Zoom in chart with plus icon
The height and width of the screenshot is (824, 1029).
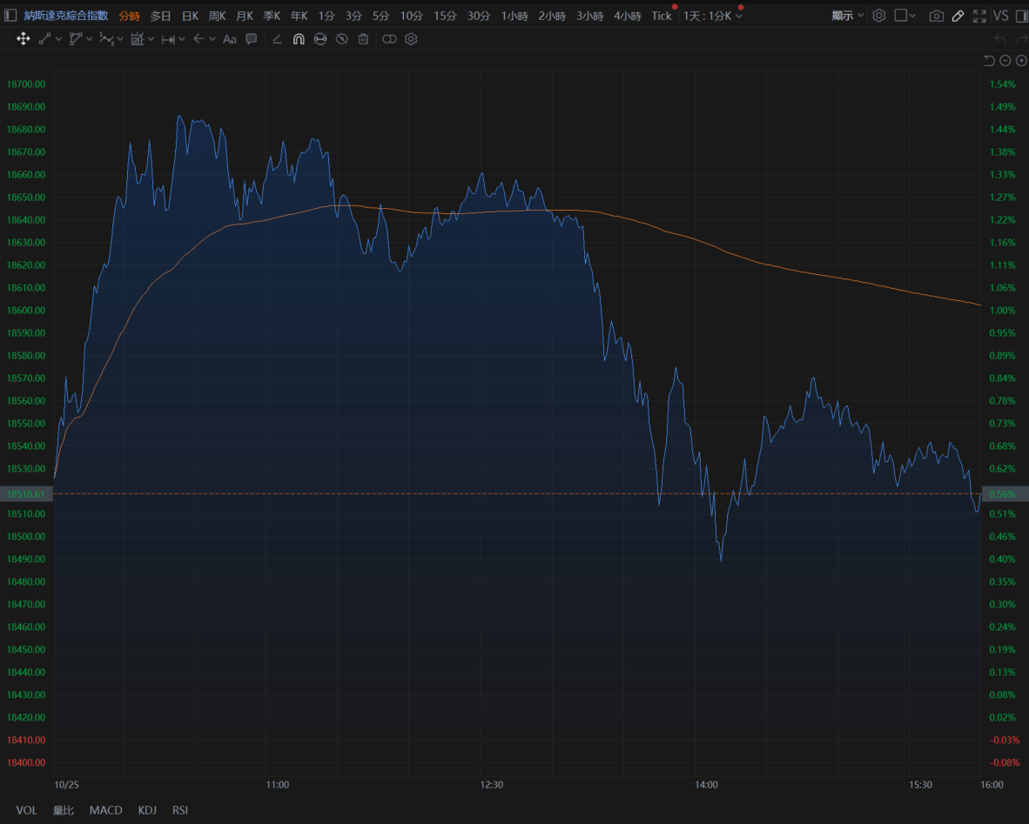pyautogui.click(x=1022, y=60)
